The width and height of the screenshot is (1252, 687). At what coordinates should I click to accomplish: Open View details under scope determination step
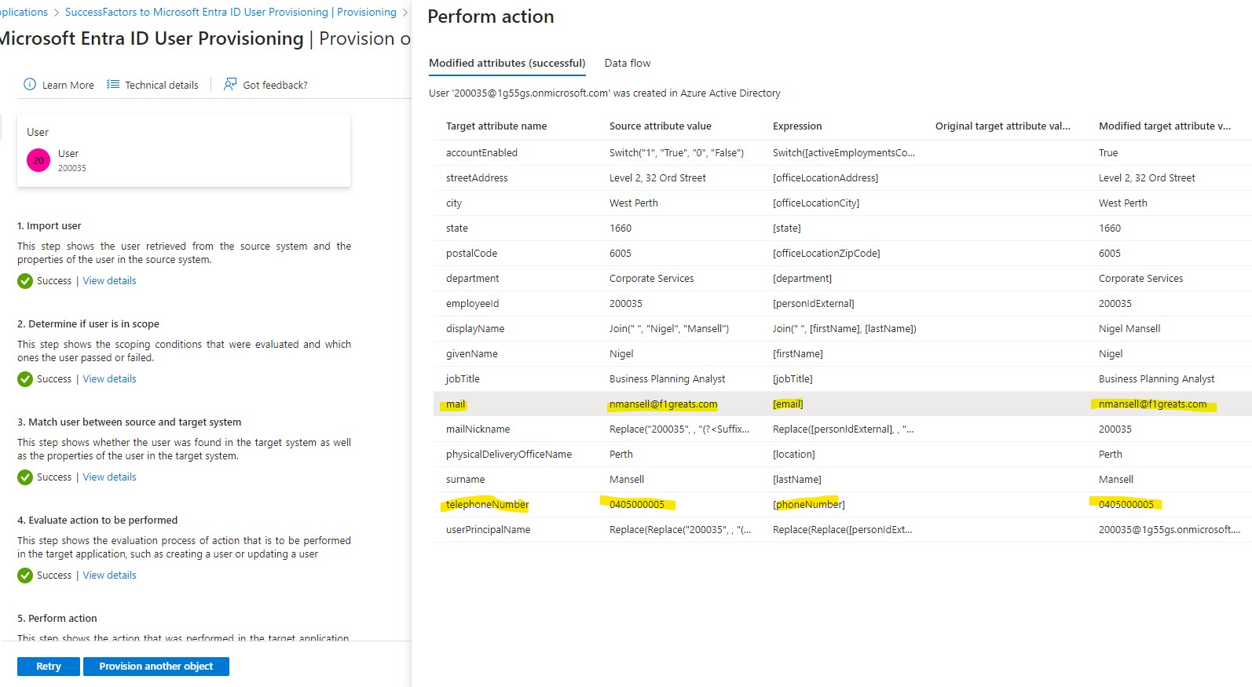pyautogui.click(x=108, y=378)
